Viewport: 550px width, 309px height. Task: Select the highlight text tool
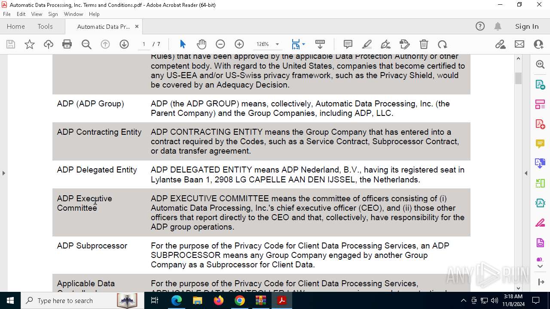(367, 44)
